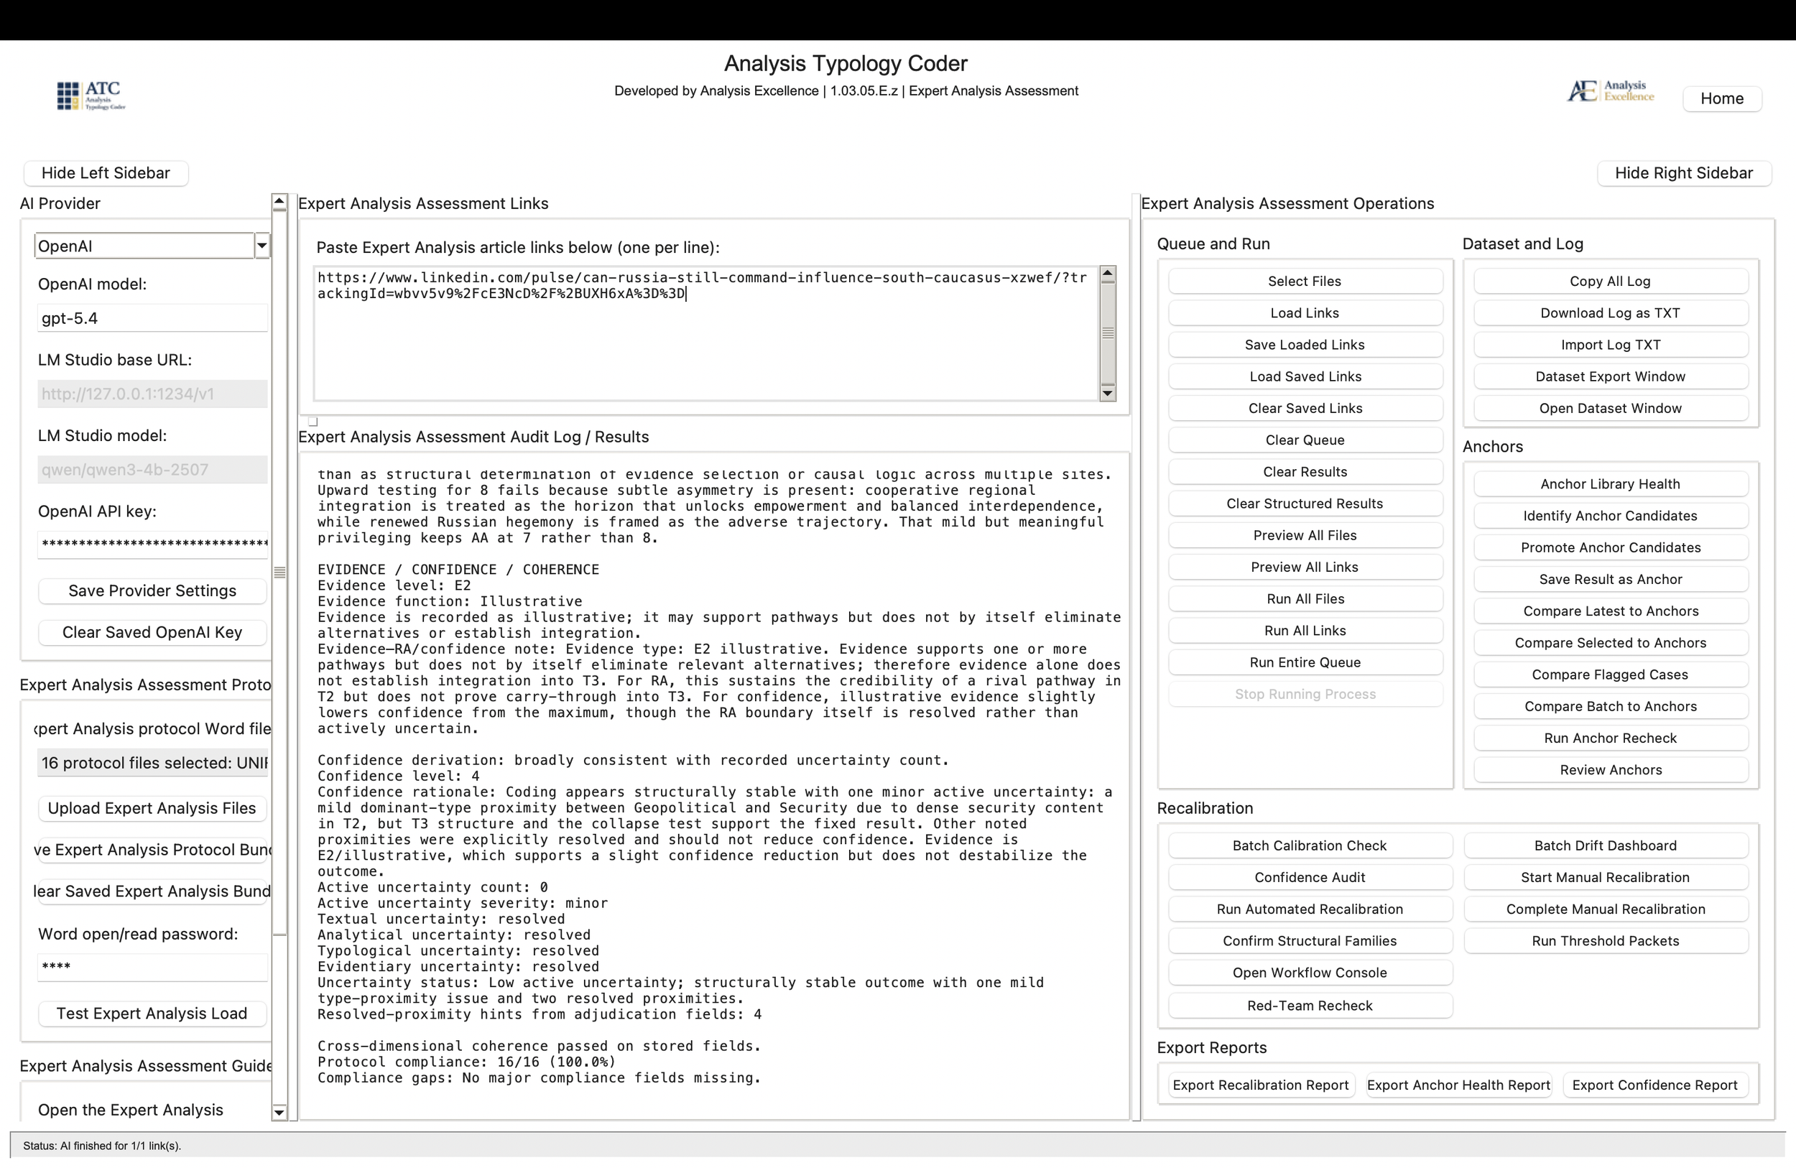The image size is (1796, 1168).
Task: Export the Confidence Report
Action: [1656, 1084]
